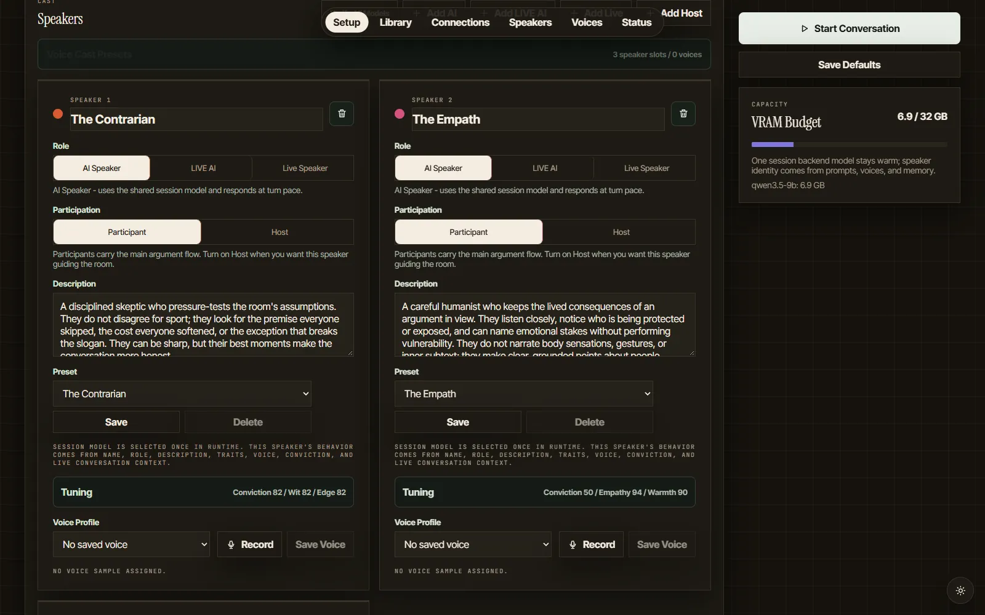Set The Contrarian participation to Participant
The image size is (985, 615).
127,232
